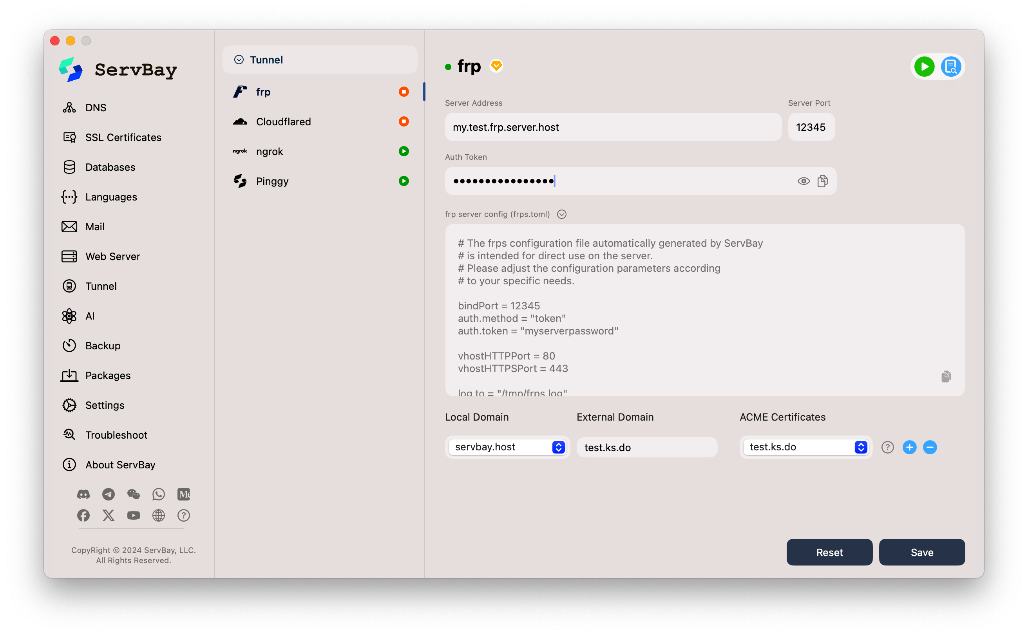This screenshot has width=1028, height=636.
Task: Add a domain mapping with plus button
Action: pos(910,448)
